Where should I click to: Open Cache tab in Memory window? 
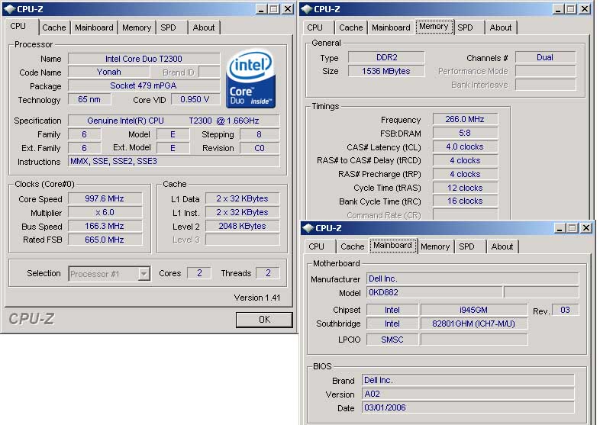click(351, 27)
